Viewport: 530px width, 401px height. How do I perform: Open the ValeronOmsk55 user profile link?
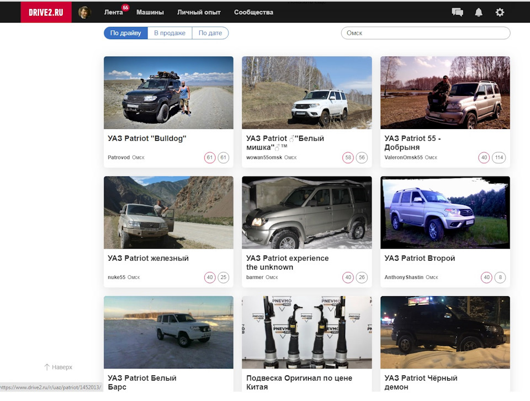coord(404,157)
